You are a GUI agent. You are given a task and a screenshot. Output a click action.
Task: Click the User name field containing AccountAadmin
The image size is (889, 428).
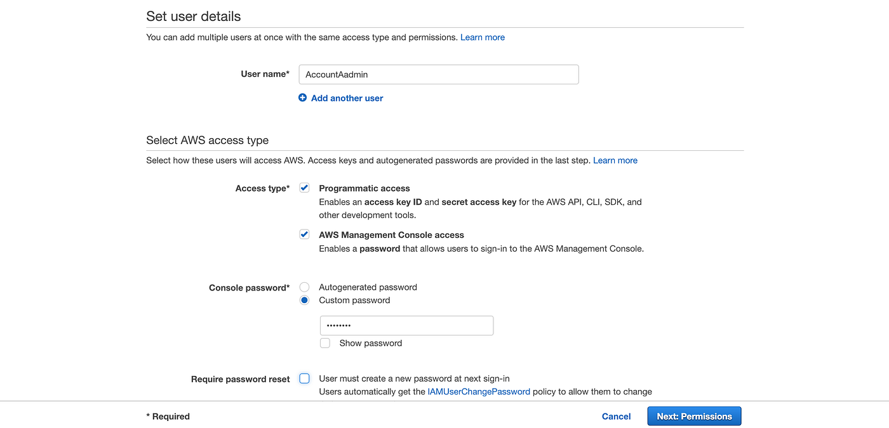pyautogui.click(x=438, y=74)
